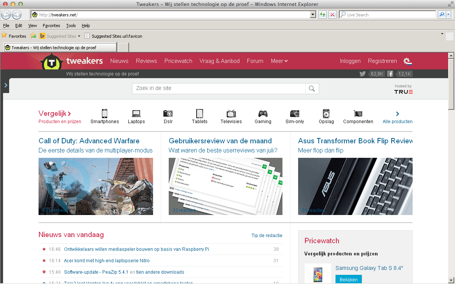The height and width of the screenshot is (284, 455).
Task: Click the Favorites star icon
Action: pyautogui.click(x=4, y=35)
